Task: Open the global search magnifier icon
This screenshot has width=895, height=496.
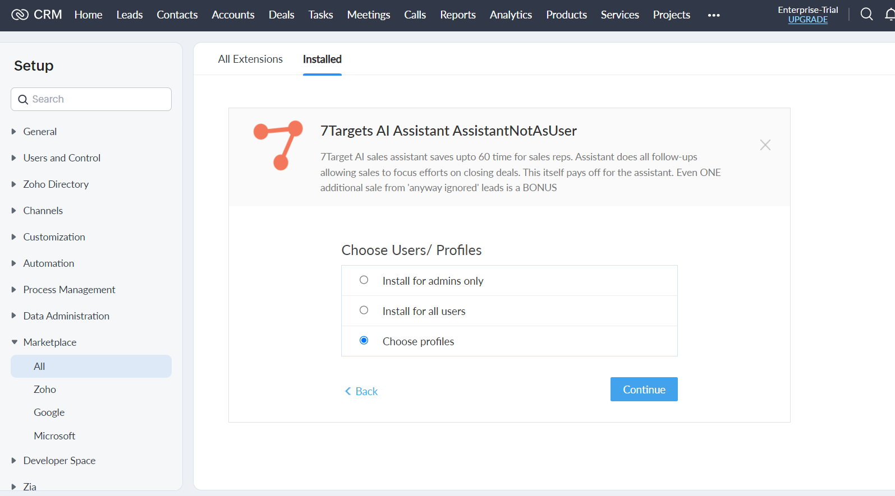Action: point(866,15)
